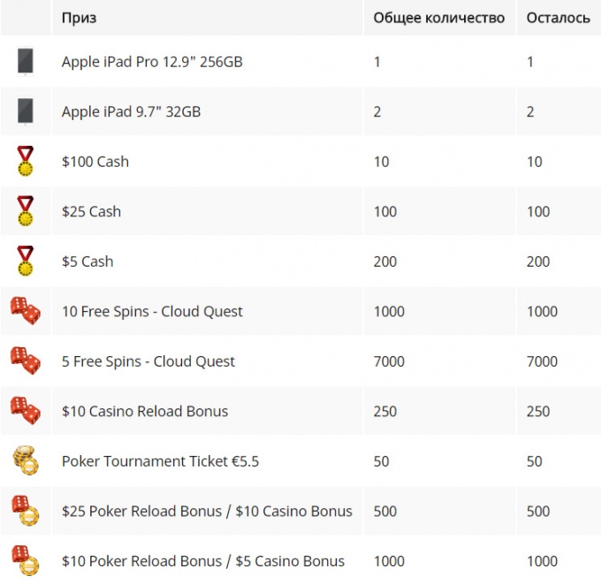Select the $25 Cash medal icon
The height and width of the screenshot is (584, 601).
point(26,211)
